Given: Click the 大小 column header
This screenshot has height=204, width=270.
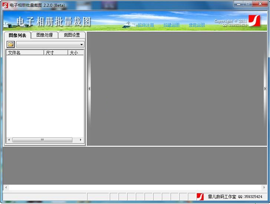Looking at the screenshot, I should pos(76,53).
